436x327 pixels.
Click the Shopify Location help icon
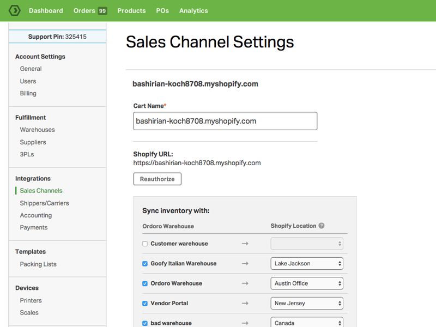click(x=322, y=226)
